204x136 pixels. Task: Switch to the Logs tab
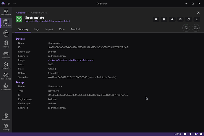click(37, 29)
